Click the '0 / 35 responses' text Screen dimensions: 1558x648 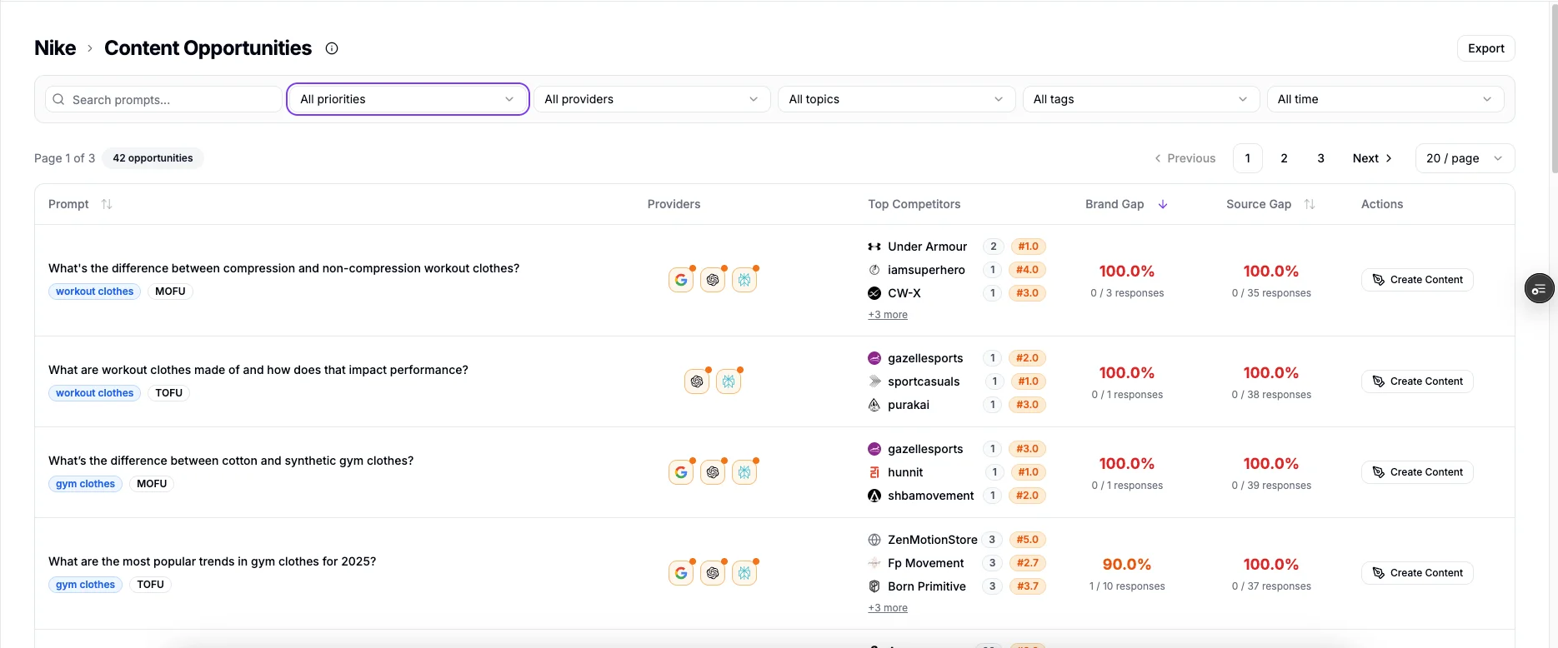point(1271,293)
